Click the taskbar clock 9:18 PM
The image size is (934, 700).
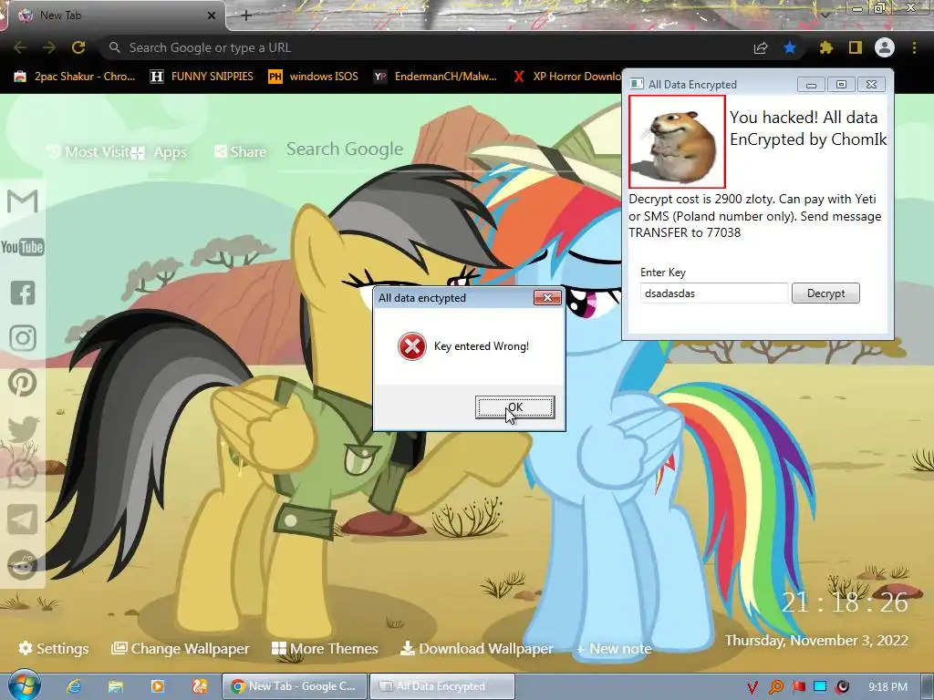click(887, 687)
